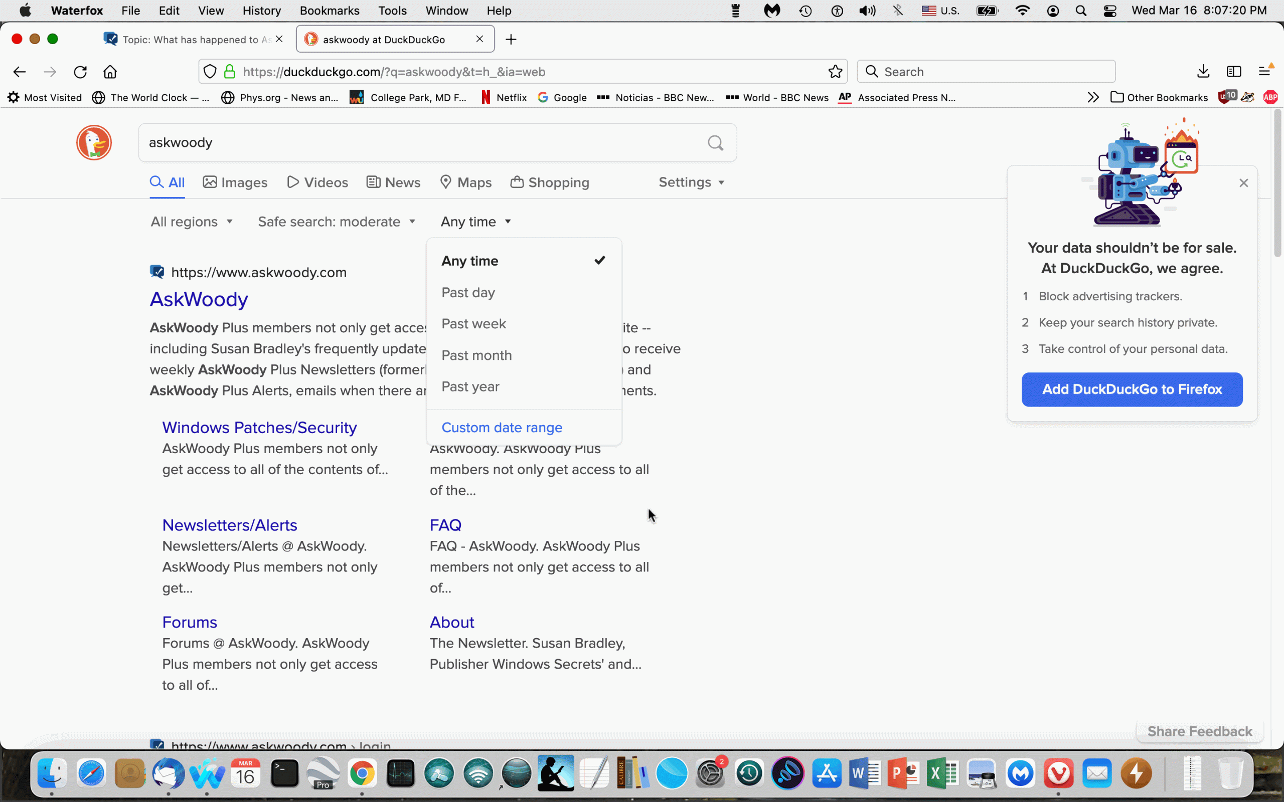Viewport: 1284px width, 802px height.
Task: Click the magnifier search button in query box
Action: pyautogui.click(x=715, y=143)
